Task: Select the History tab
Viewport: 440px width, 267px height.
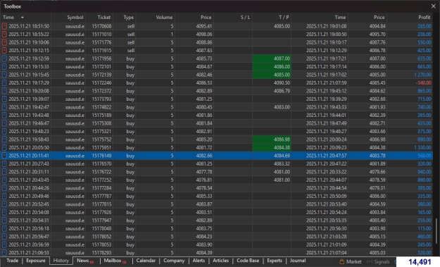Action: pos(61,261)
